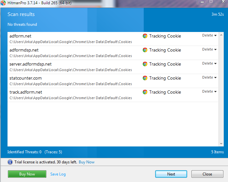Click the HitmanPro logo in title bar
228x182 pixels.
[3, 3]
